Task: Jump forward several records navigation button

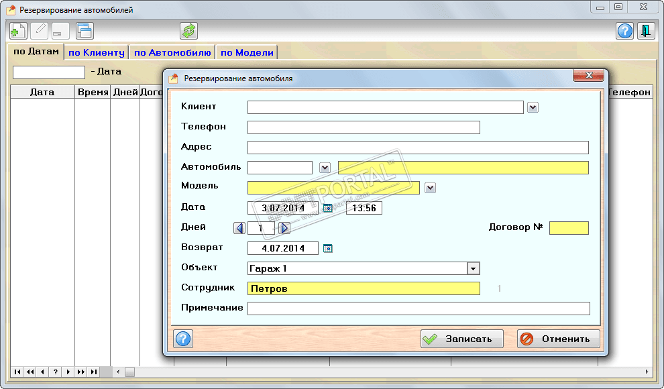Action: pyautogui.click(x=80, y=372)
